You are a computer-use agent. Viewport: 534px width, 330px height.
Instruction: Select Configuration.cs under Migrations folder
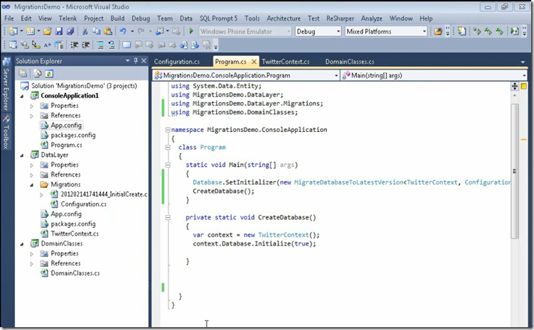83,204
